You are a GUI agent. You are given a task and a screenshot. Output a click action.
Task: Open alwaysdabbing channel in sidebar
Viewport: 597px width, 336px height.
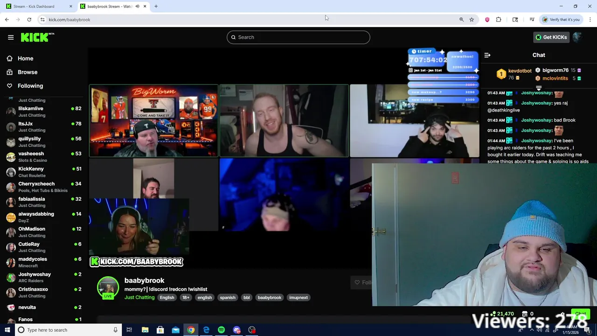(x=44, y=217)
